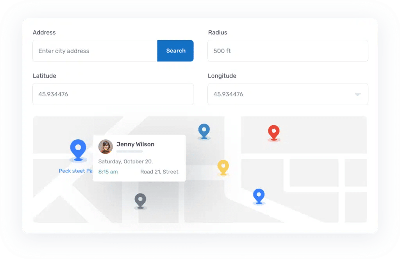400x259 pixels.
Task: Click the Peck steet Pa map label
Action: pyautogui.click(x=76, y=171)
